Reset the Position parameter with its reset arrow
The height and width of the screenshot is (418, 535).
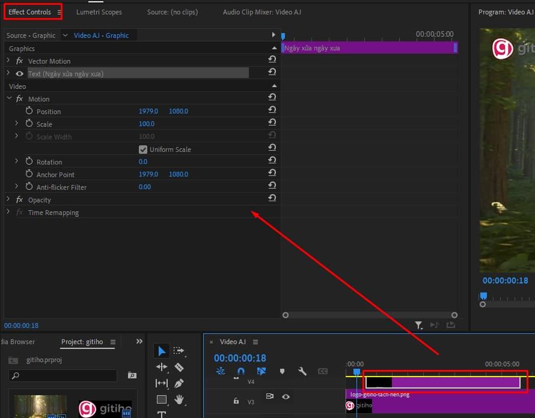pyautogui.click(x=272, y=111)
